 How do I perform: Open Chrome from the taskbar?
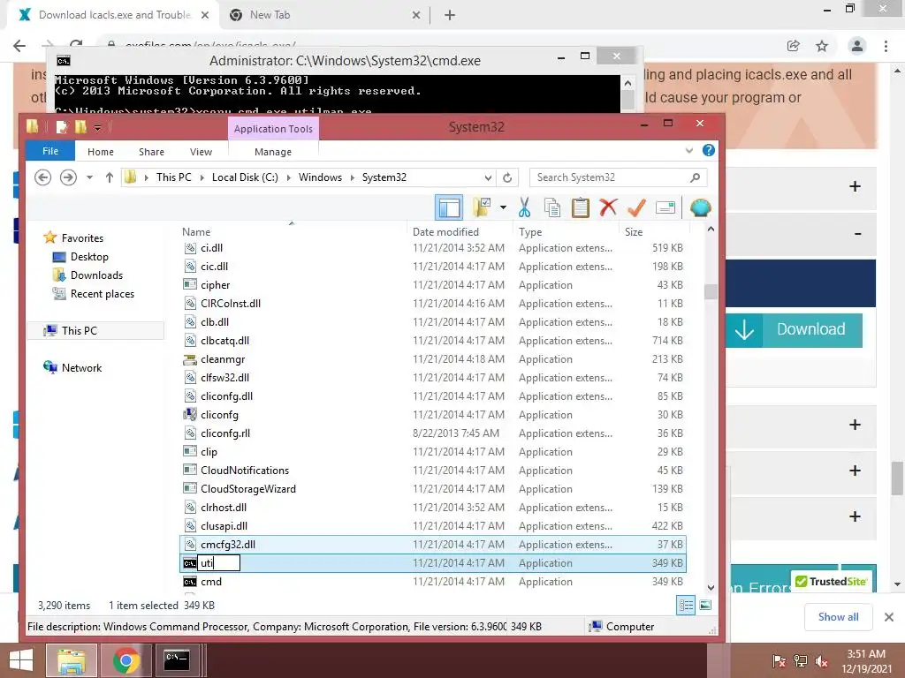pyautogui.click(x=125, y=660)
